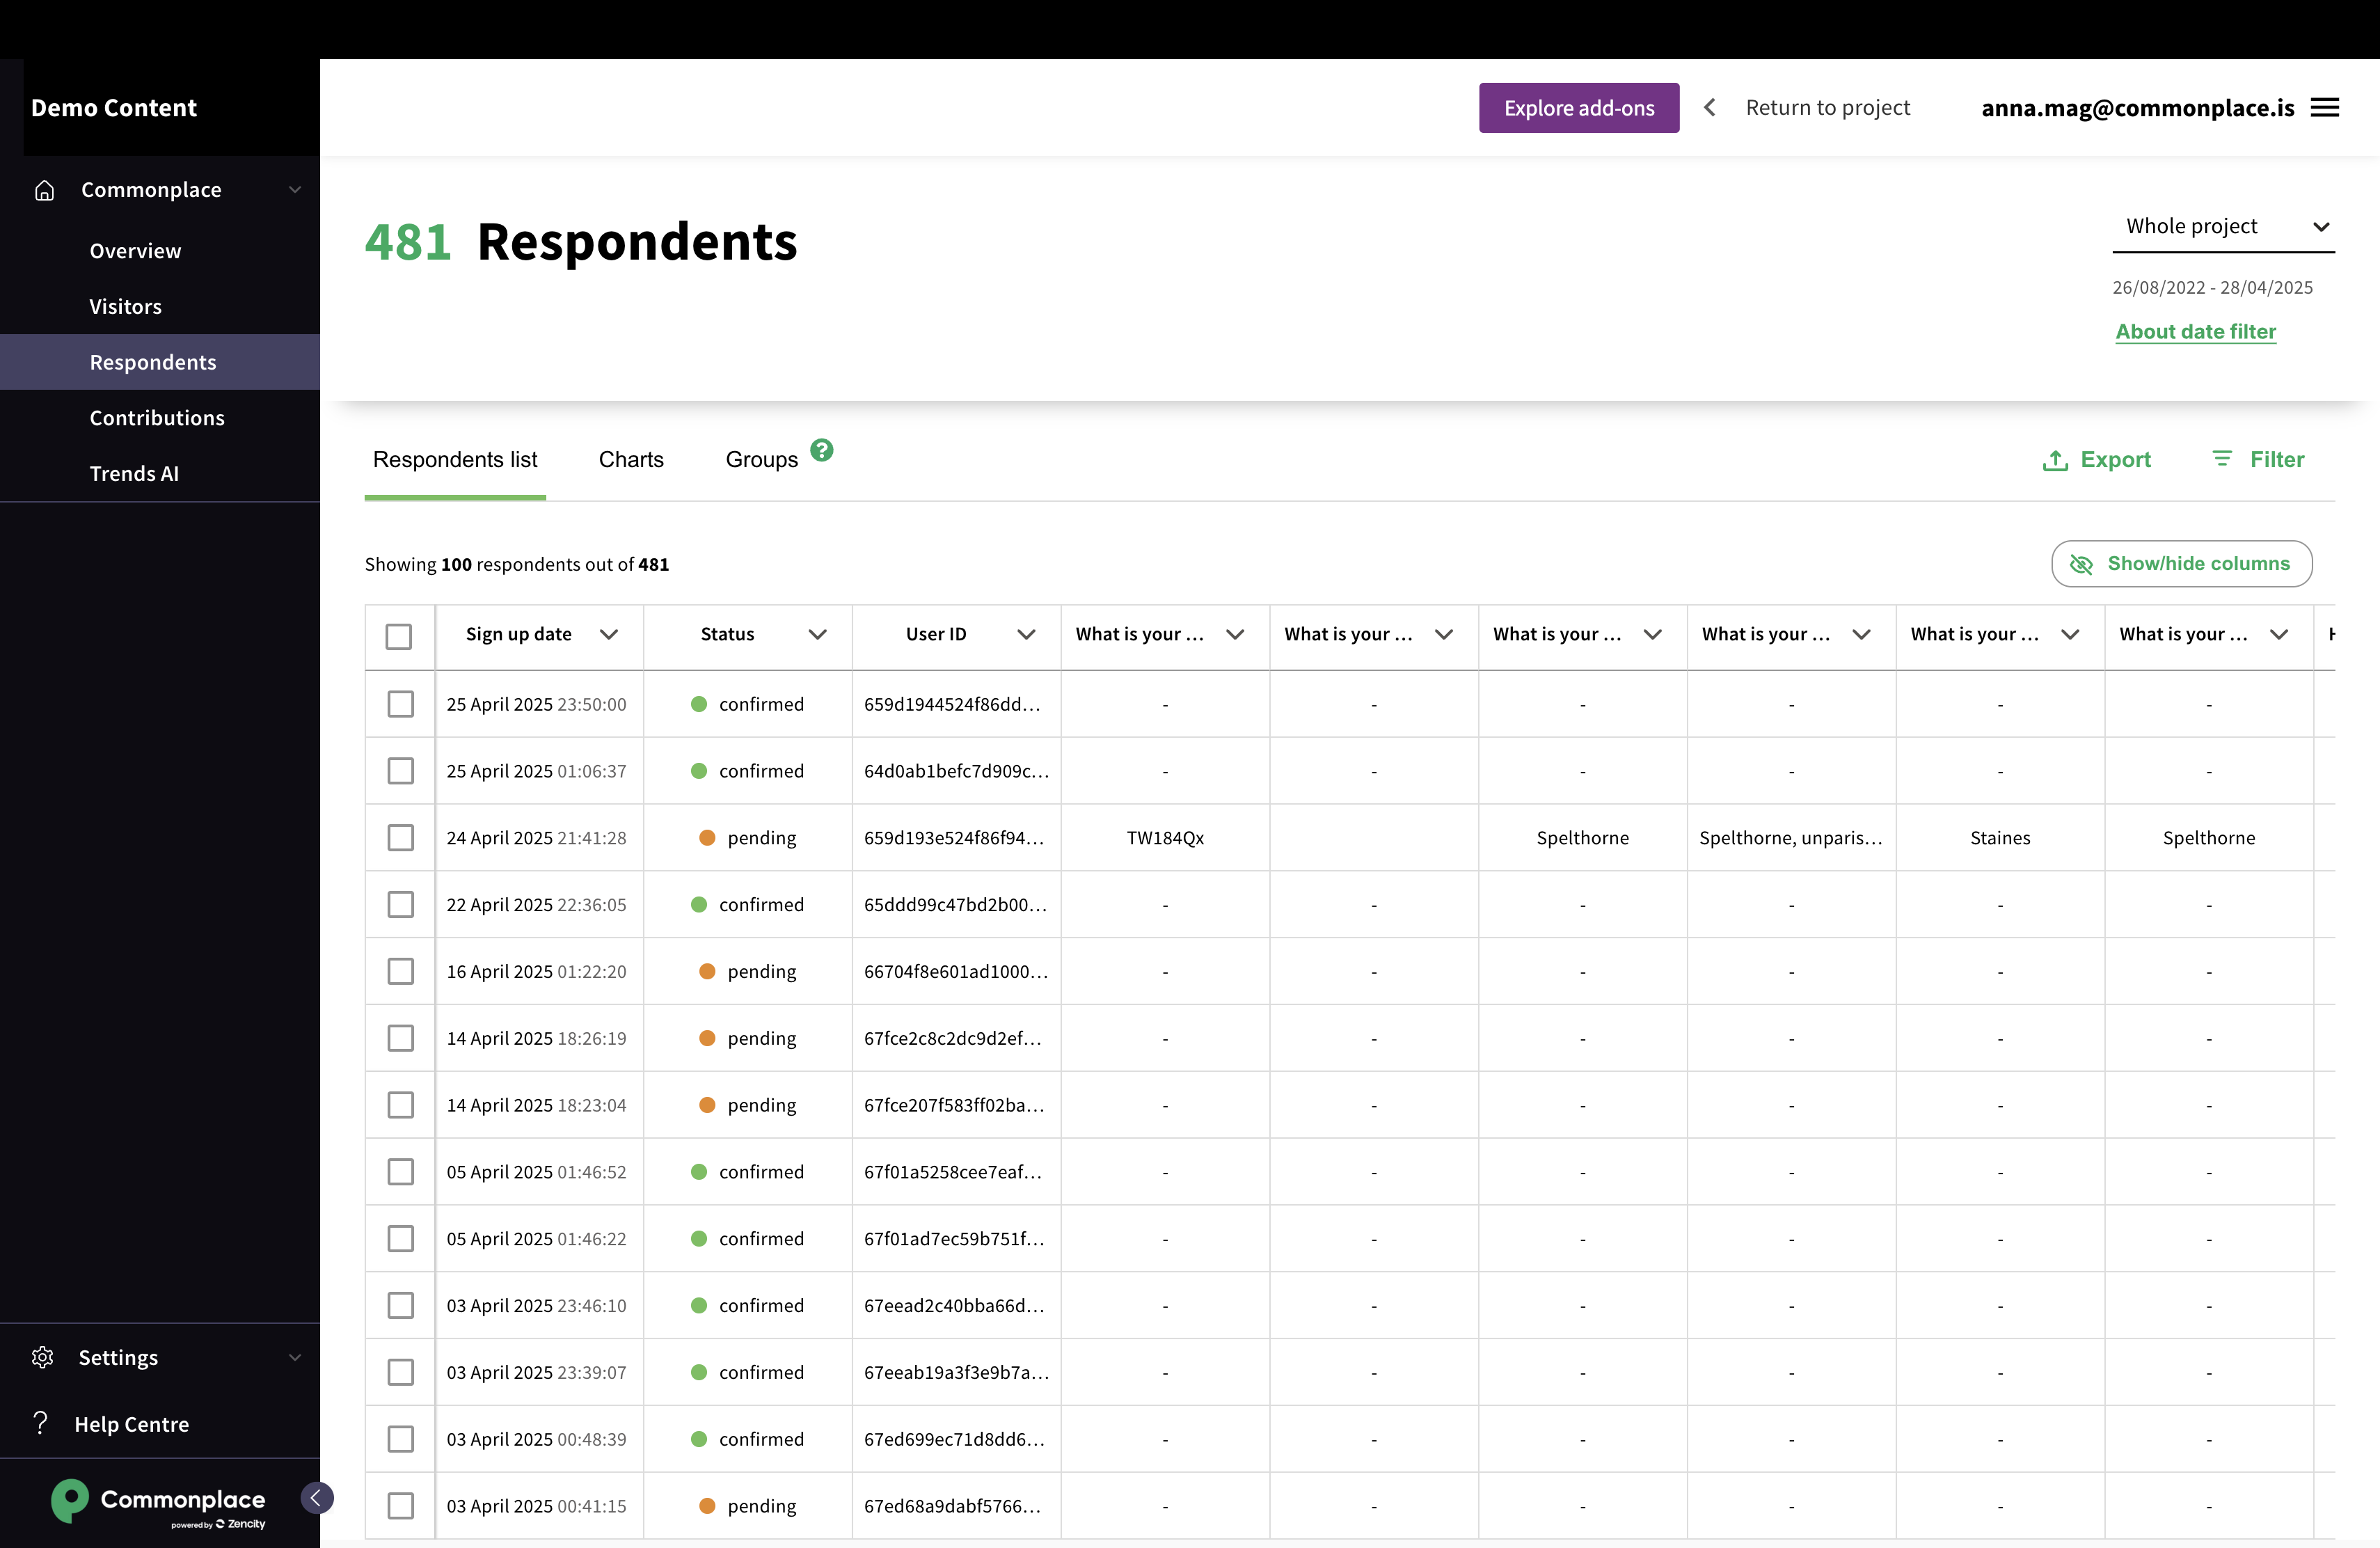
Task: Open the About date filter link
Action: tap(2195, 332)
